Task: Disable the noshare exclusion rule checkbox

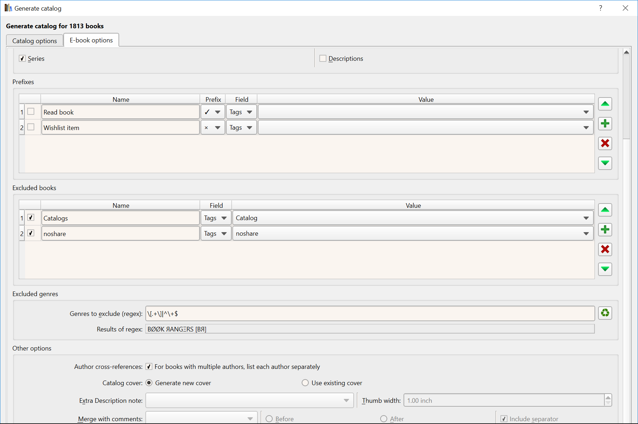Action: (31, 233)
